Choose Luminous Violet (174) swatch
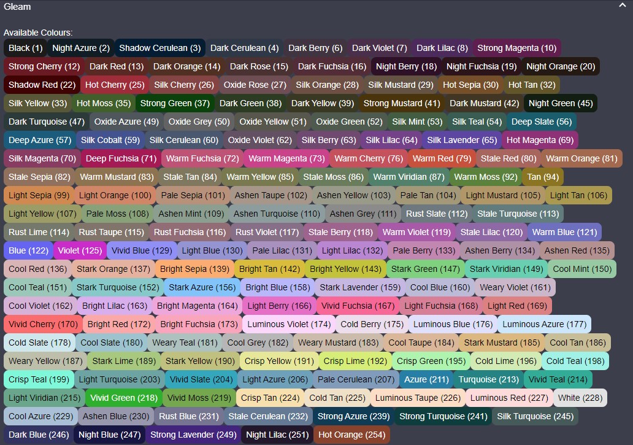This screenshot has width=633, height=445. (x=289, y=324)
